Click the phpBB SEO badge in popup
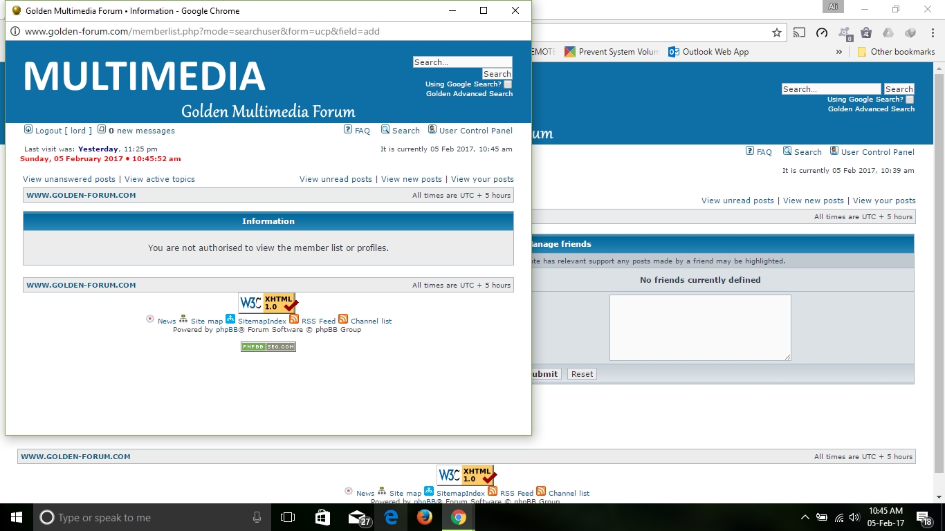This screenshot has height=531, width=945. [268, 346]
